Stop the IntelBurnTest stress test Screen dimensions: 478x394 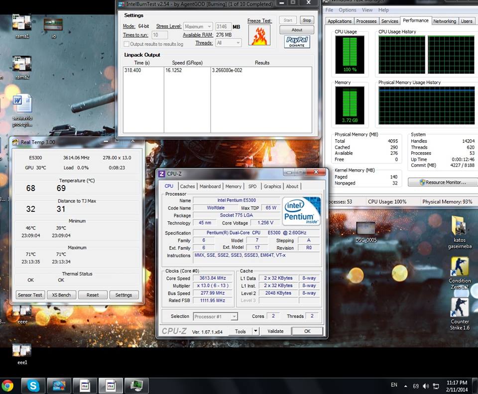point(307,20)
